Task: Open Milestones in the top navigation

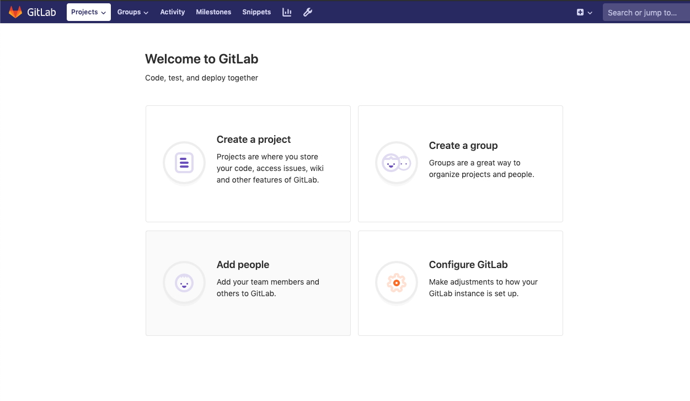Action: click(x=213, y=12)
